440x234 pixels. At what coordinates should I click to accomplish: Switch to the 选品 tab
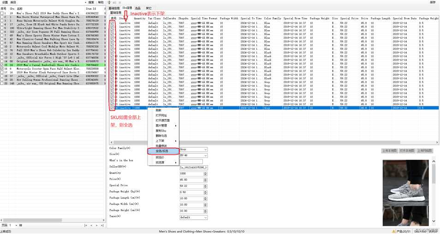(x=137, y=8)
